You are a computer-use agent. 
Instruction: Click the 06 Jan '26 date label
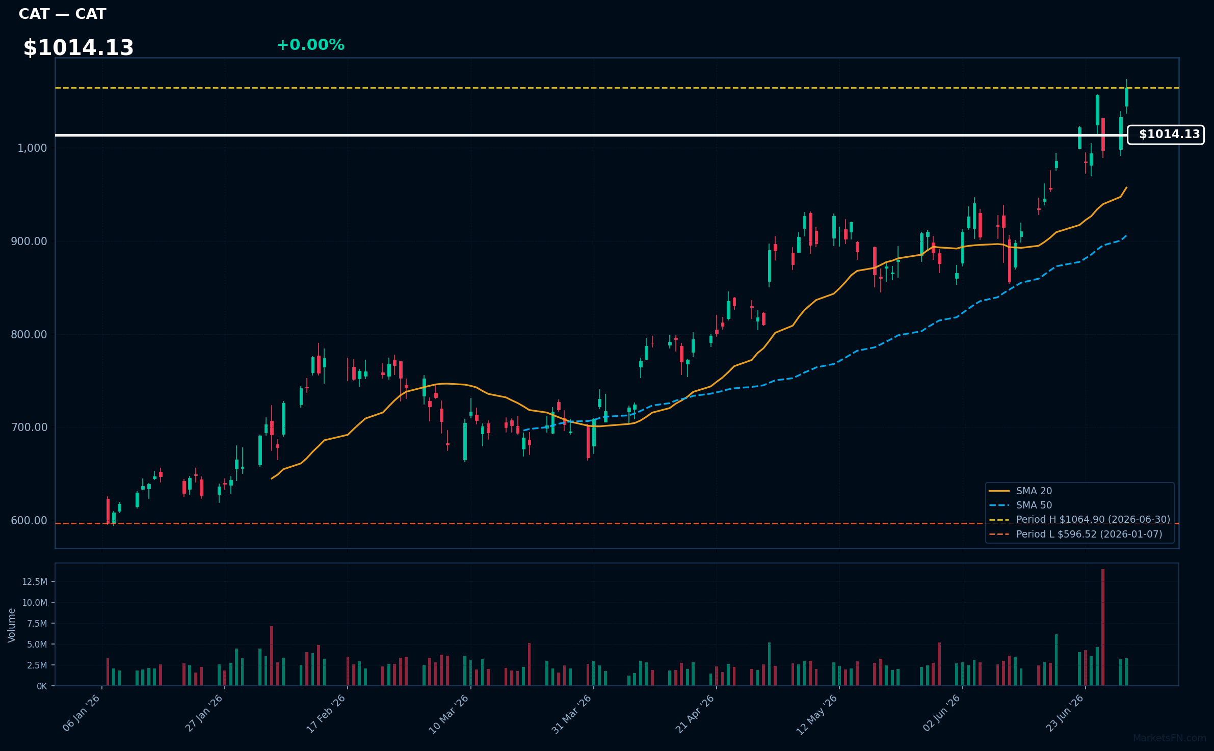tap(82, 713)
